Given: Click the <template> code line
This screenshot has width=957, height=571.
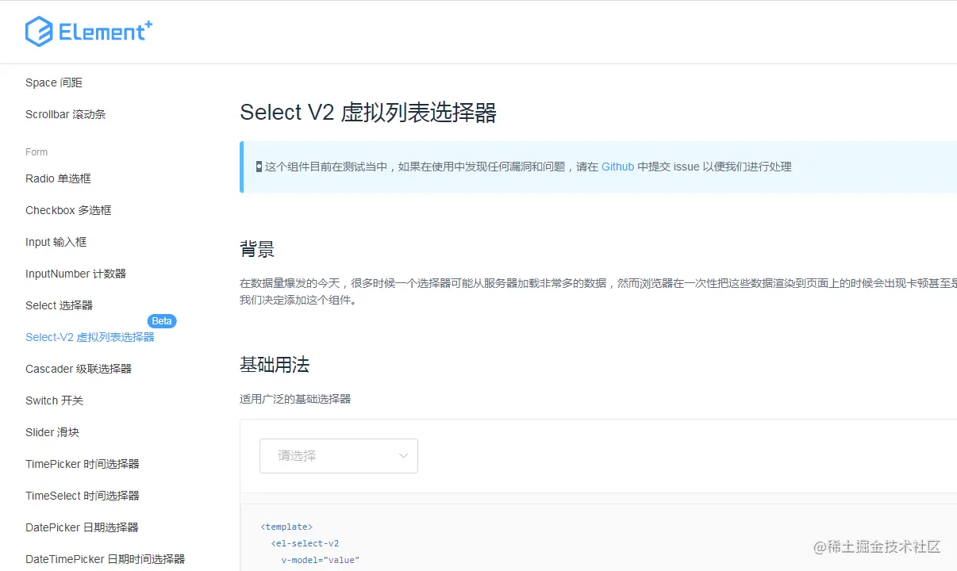Looking at the screenshot, I should pos(286,527).
